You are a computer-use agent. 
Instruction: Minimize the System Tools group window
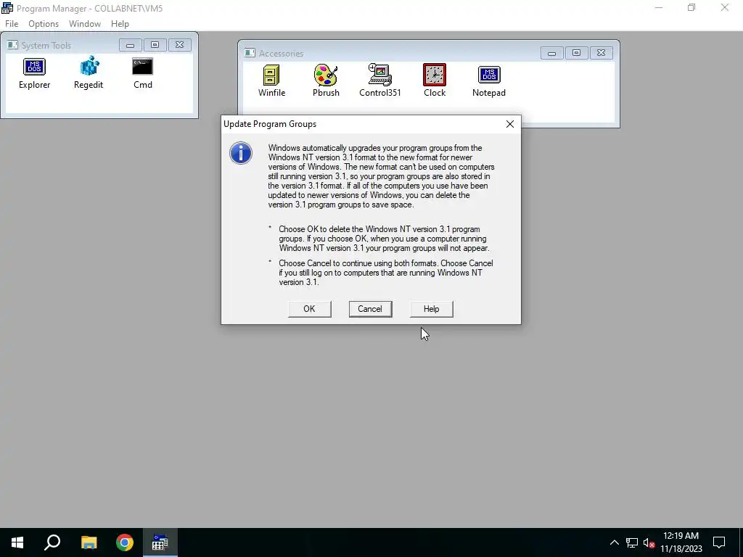(131, 45)
